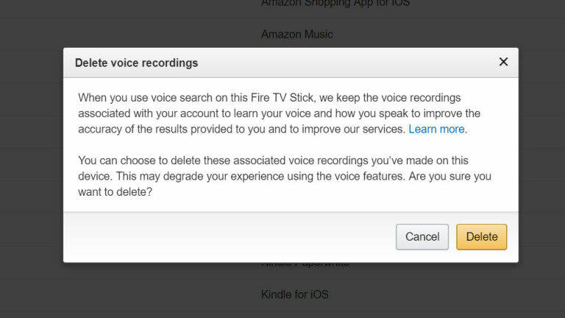Image resolution: width=565 pixels, height=318 pixels.
Task: Select Amazon Music in the background list
Action: coord(297,35)
